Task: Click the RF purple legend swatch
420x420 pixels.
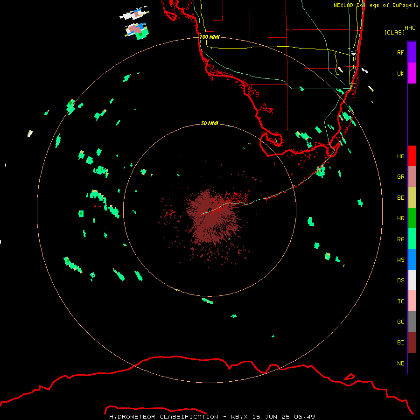Action: point(412,52)
